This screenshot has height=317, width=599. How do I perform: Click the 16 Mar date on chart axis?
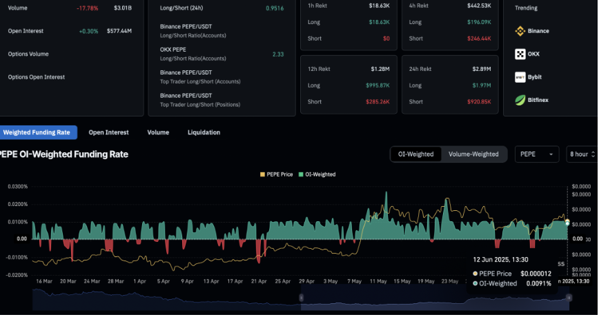pyautogui.click(x=44, y=281)
